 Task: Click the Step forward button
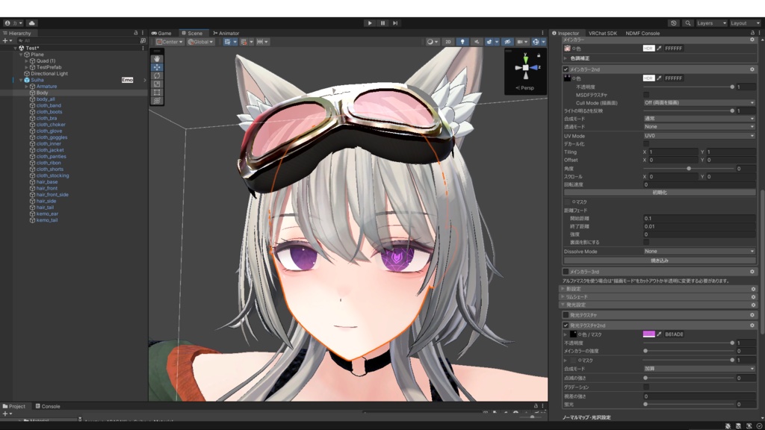395,23
